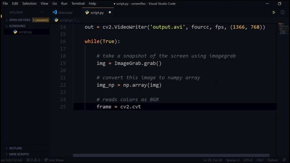Click 'output.avi' string in code
This screenshot has height=163, width=290.
[168, 27]
